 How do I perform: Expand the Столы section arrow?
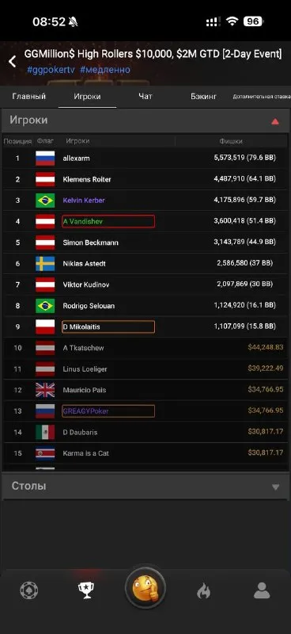point(276,487)
